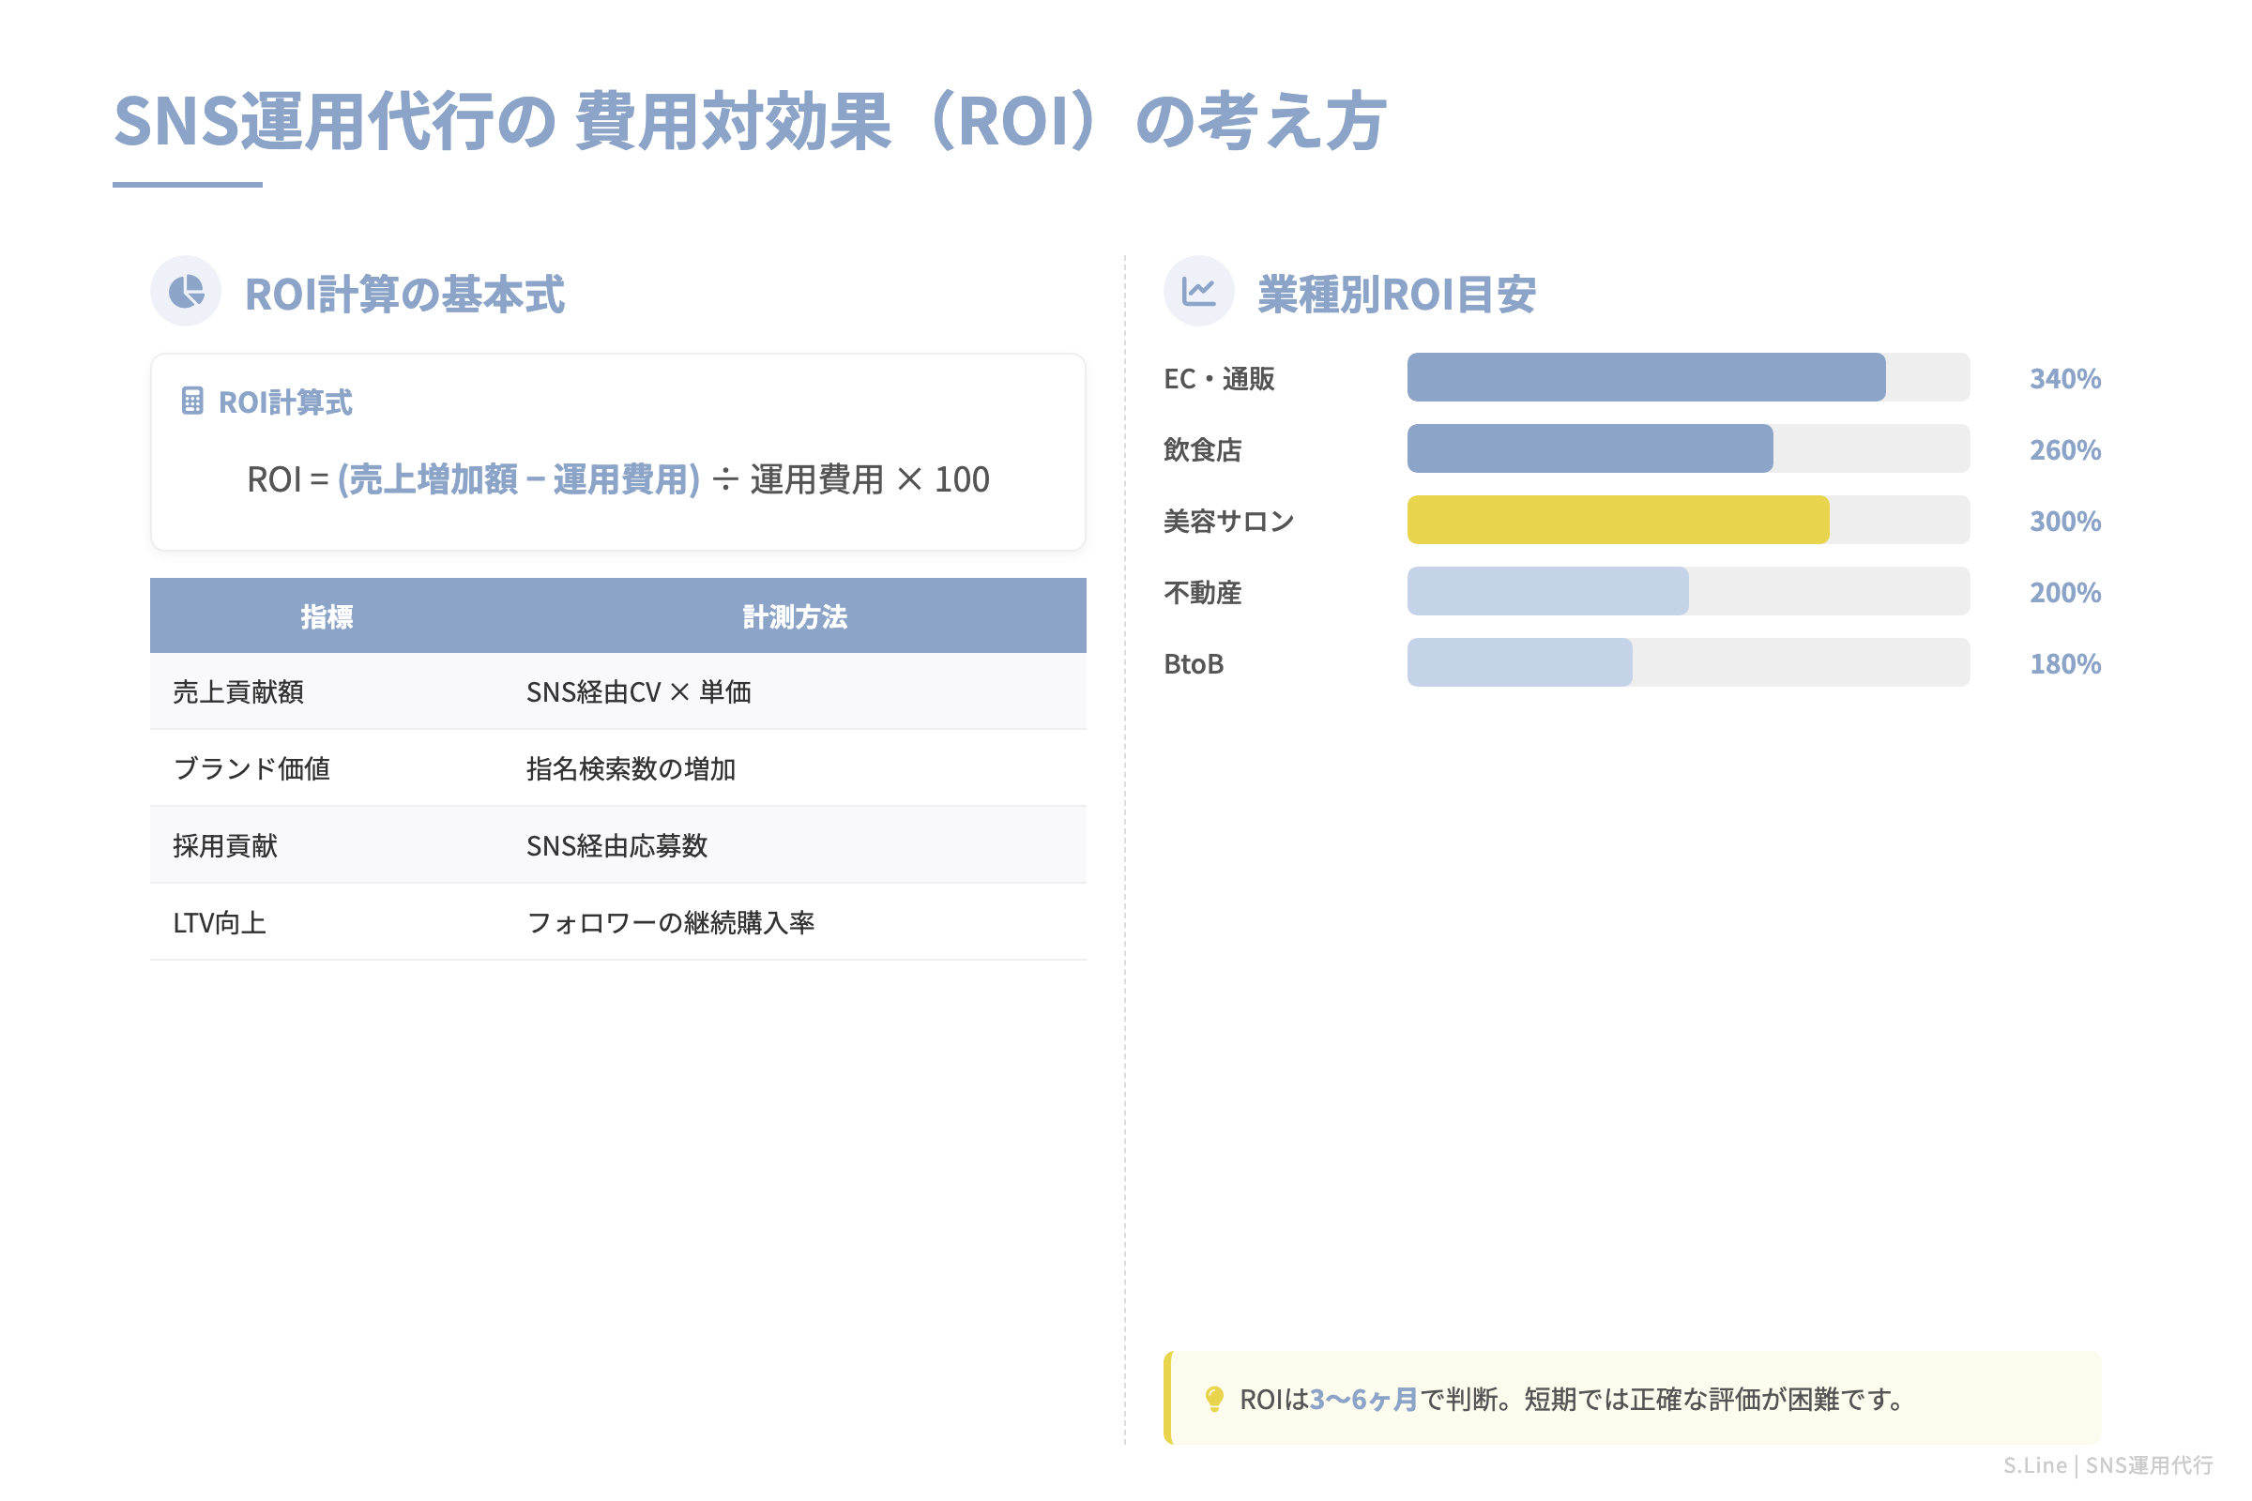The height and width of the screenshot is (1501, 2252).
Task: Select the 売上貢献額 table row
Action: tap(617, 692)
